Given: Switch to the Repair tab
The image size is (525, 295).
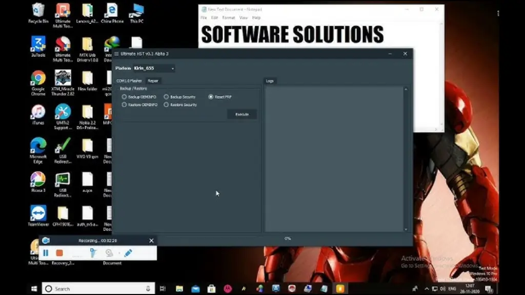Looking at the screenshot, I should (x=153, y=81).
